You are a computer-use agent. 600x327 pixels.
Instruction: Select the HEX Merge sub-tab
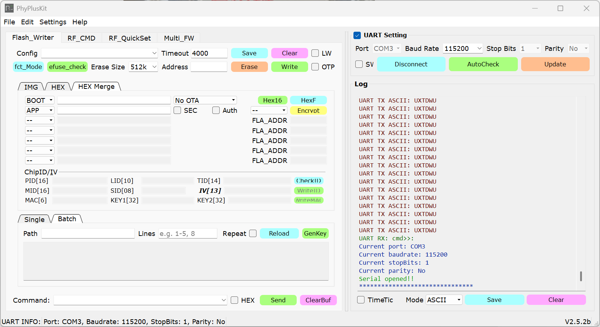pos(97,87)
